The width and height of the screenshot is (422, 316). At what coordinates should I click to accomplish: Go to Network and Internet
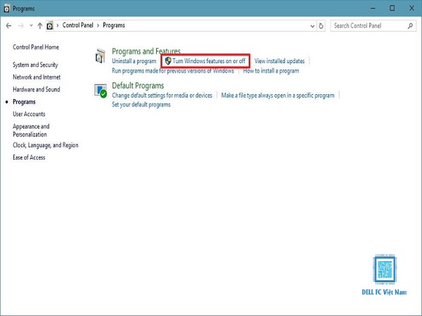point(37,77)
